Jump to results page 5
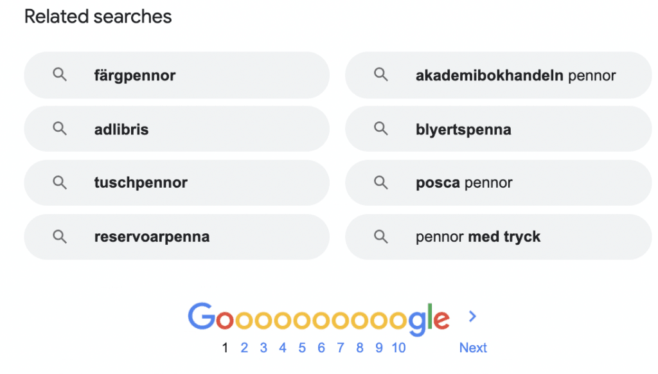This screenshot has height=374, width=658. [302, 348]
